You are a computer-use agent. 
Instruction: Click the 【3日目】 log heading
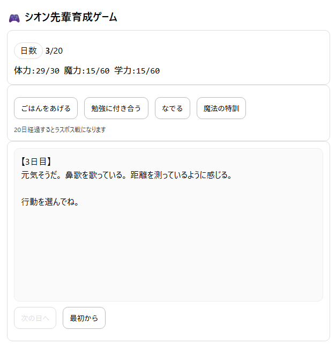click(36, 162)
